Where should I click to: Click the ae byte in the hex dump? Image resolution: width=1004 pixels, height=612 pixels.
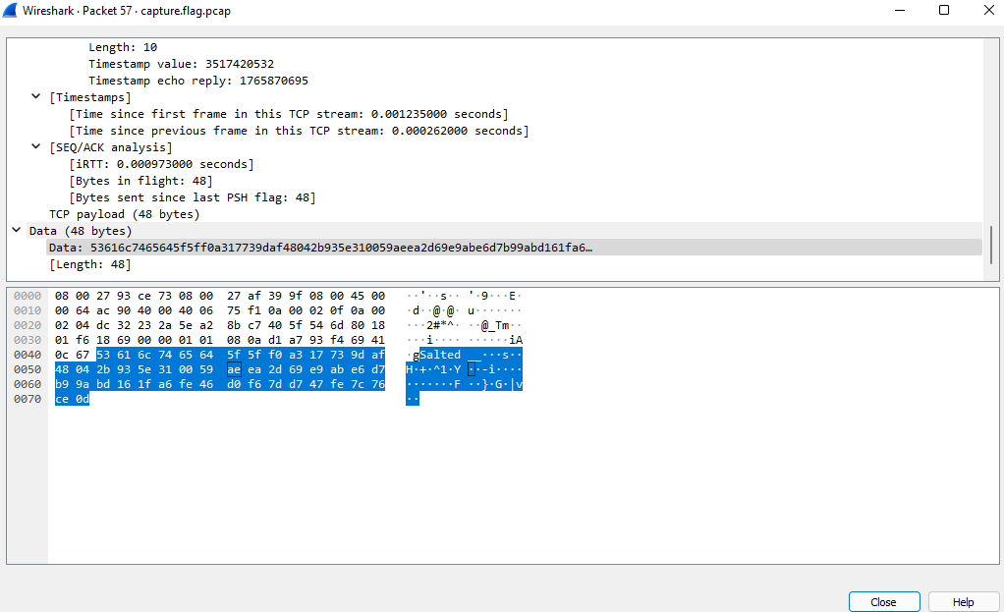pyautogui.click(x=235, y=368)
